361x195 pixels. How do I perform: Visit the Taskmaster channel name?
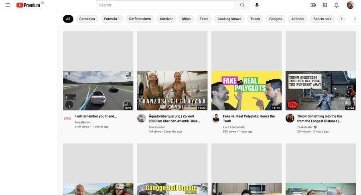pos(305,127)
